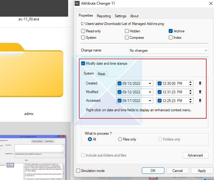Click Modified time spinner arrows
The width and height of the screenshot is (214, 180).
(190, 92)
